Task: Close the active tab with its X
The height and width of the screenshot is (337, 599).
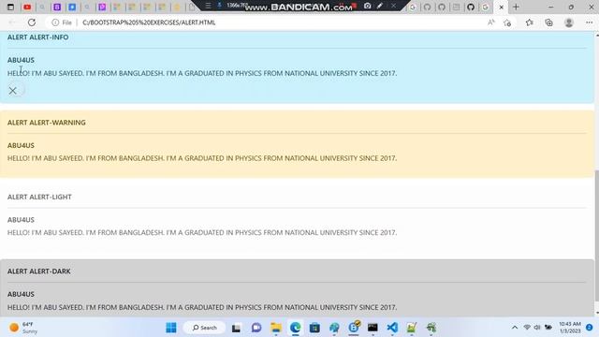Action: click(x=502, y=7)
